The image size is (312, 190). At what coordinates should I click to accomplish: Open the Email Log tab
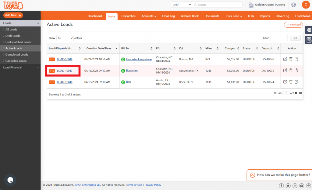[168, 16]
